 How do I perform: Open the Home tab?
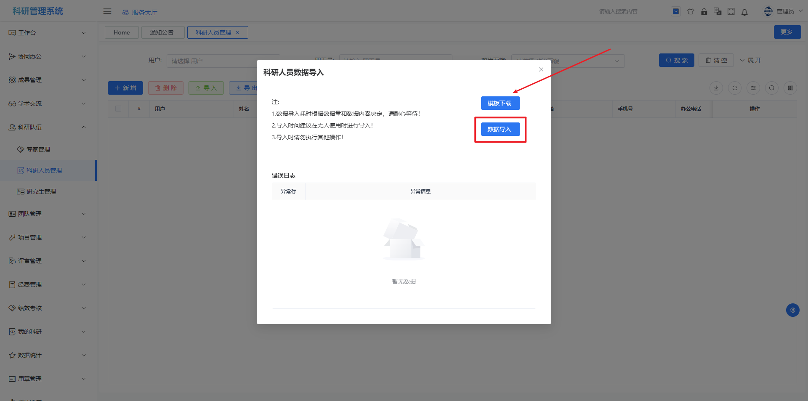click(122, 32)
